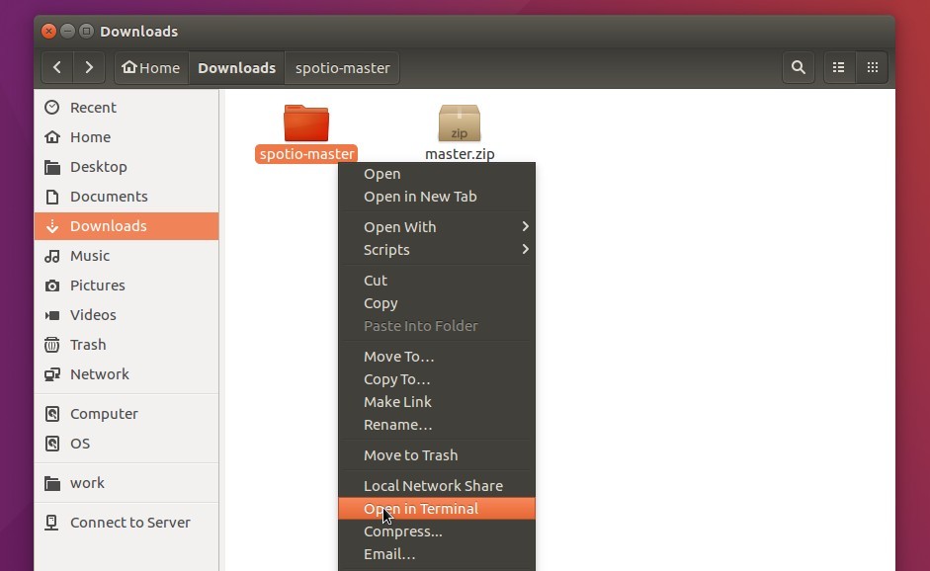Click the Home house icon in sidebar
The image size is (930, 571).
tap(52, 137)
